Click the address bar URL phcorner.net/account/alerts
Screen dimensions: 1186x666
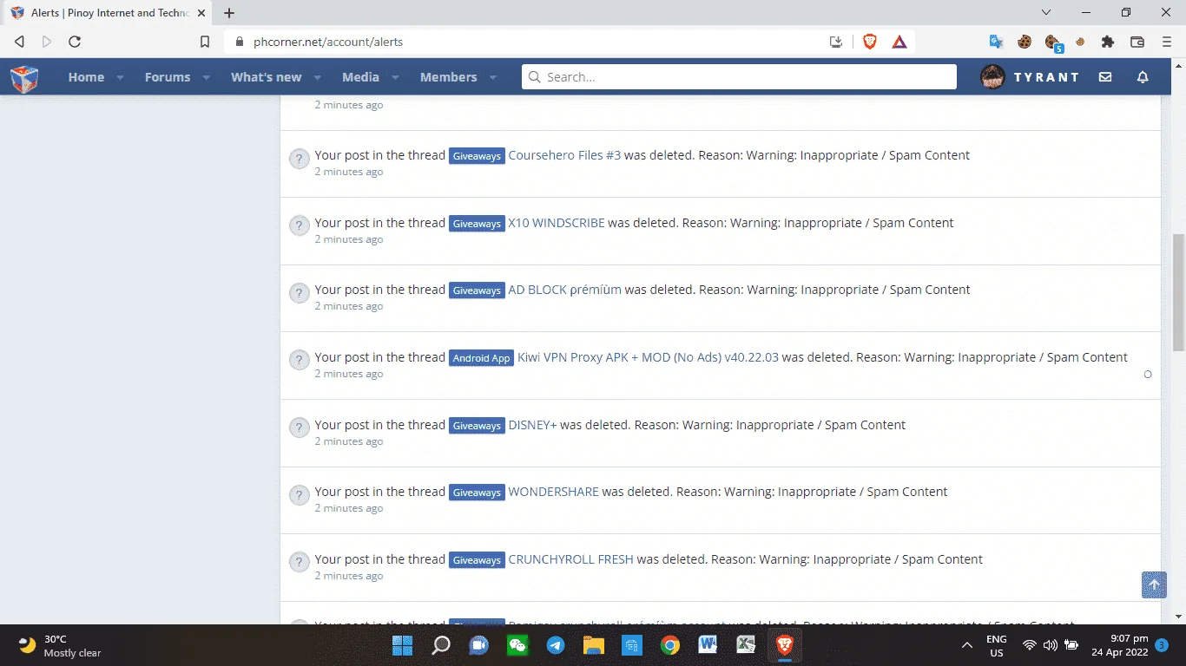(328, 42)
